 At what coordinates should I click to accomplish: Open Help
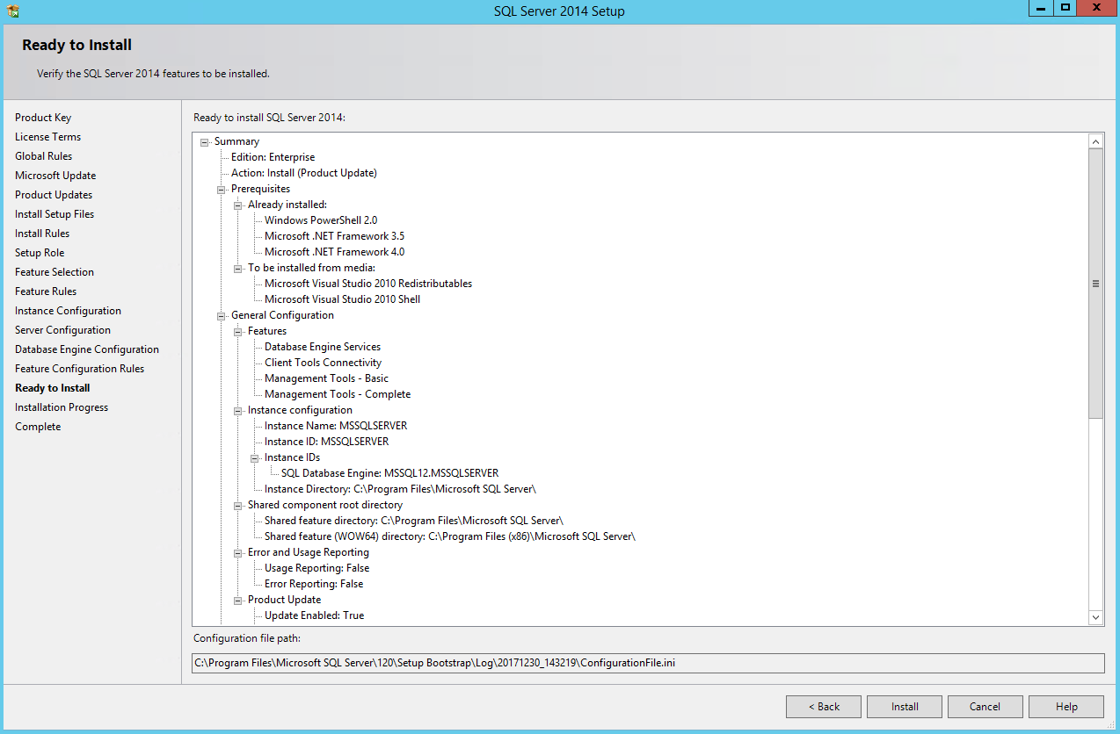pos(1065,706)
